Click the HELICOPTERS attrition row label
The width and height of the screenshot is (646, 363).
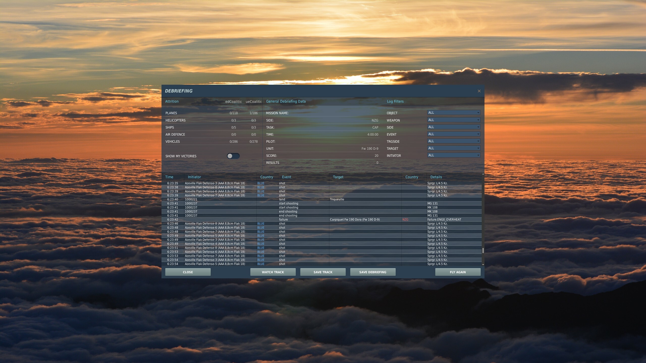tap(175, 120)
